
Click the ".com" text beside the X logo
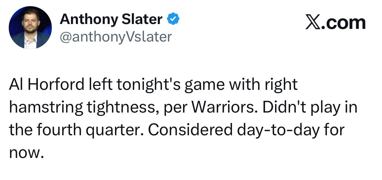[343, 23]
